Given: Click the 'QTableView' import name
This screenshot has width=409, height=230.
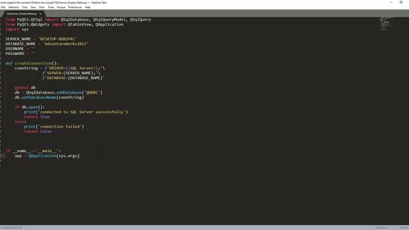Looking at the screenshot, I should coord(79,24).
